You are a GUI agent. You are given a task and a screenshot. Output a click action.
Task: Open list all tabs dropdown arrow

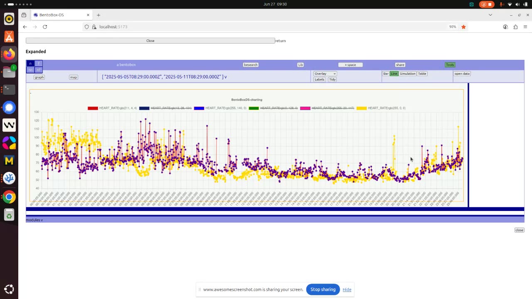[x=490, y=15]
